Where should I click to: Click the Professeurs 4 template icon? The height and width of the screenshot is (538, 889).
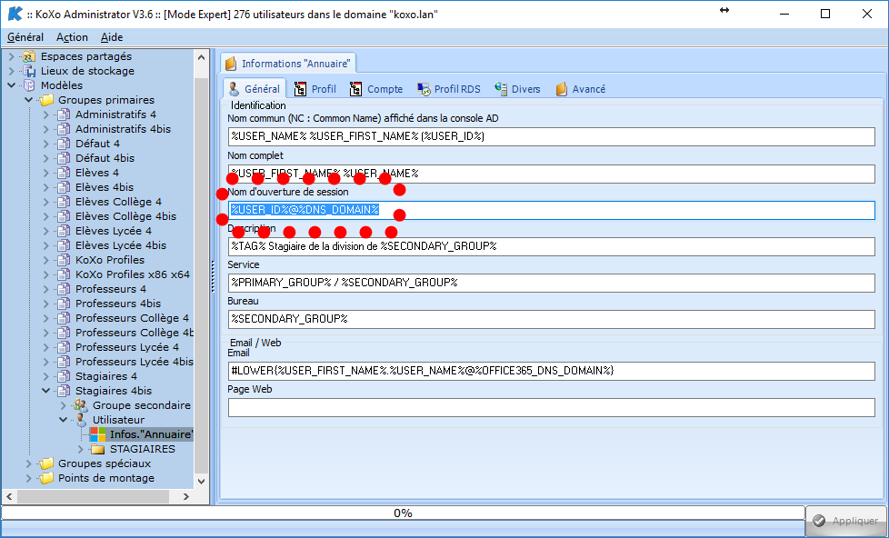pyautogui.click(x=64, y=289)
